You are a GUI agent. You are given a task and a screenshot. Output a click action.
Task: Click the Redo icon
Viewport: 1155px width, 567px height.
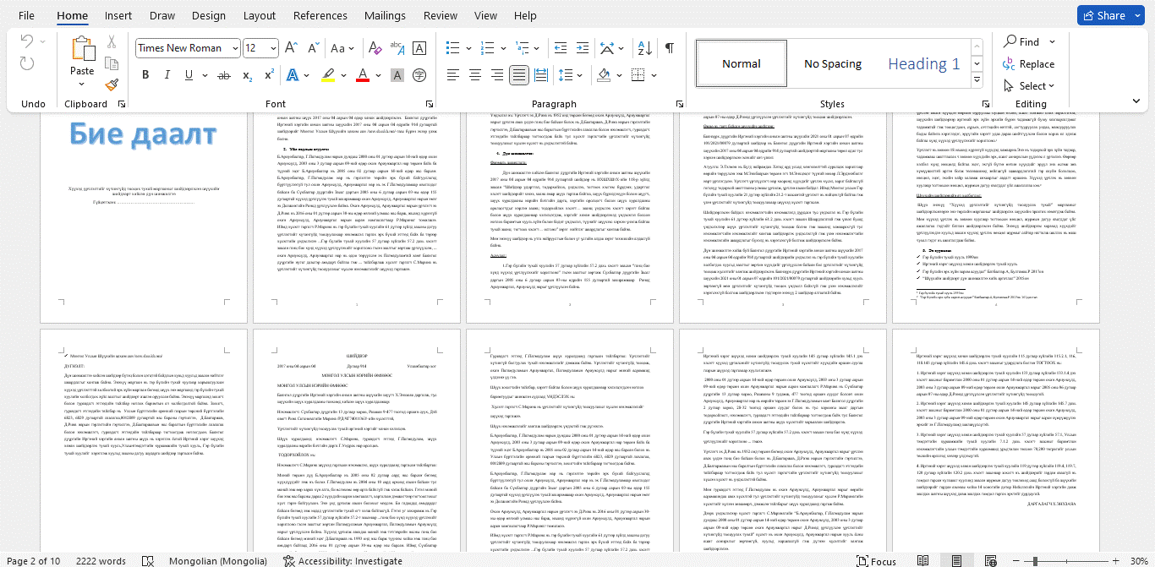pos(27,63)
